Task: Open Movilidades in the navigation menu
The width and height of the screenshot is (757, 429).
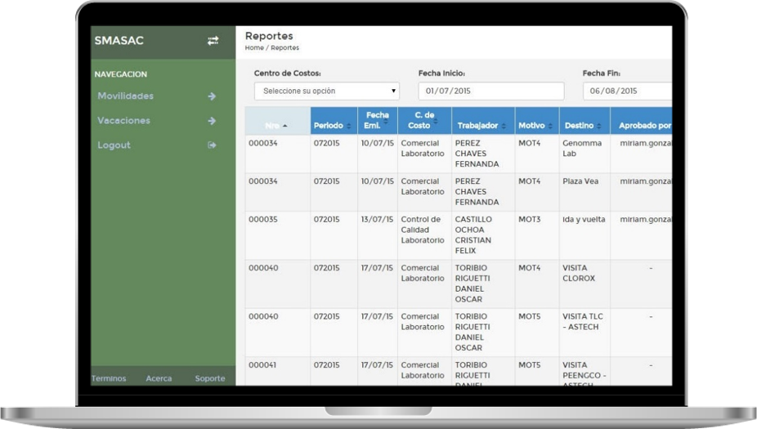Action: coord(125,96)
